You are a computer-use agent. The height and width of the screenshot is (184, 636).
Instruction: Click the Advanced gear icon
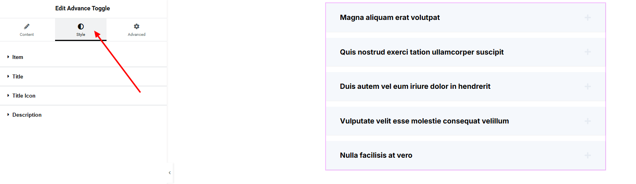click(x=136, y=26)
